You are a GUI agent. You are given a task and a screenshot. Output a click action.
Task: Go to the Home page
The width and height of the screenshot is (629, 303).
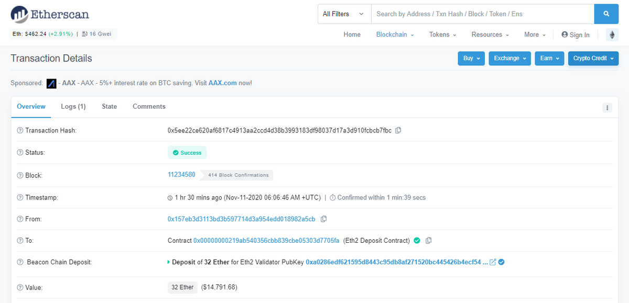[352, 35]
